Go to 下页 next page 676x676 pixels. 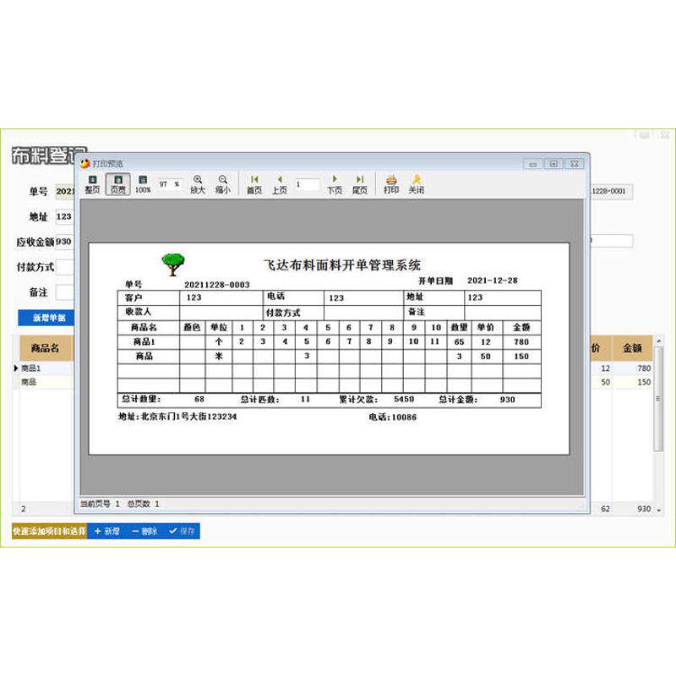point(335,184)
